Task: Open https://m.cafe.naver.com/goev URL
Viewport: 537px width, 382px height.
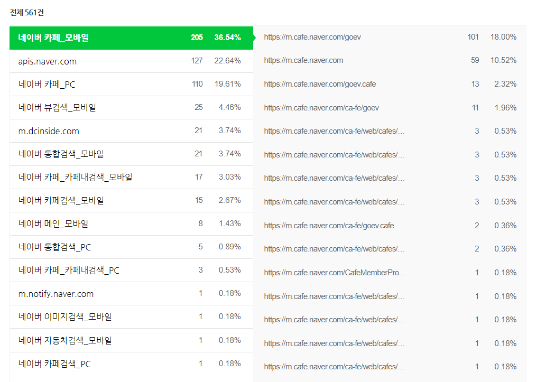Action: (x=312, y=37)
